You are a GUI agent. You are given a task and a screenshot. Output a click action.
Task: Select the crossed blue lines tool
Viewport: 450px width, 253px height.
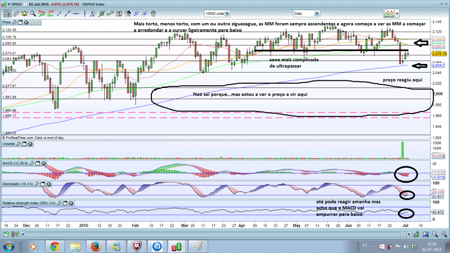click(x=145, y=13)
